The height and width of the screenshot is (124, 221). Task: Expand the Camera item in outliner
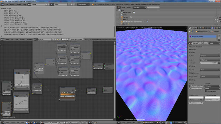[119, 17]
